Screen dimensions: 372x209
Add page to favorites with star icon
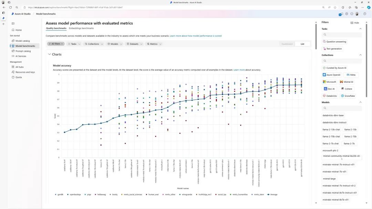(x=335, y=7)
